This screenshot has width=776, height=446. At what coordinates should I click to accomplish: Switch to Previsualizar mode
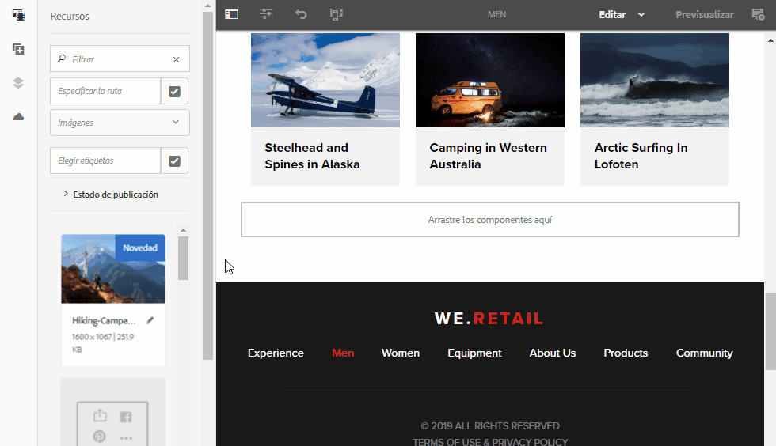[x=705, y=15]
